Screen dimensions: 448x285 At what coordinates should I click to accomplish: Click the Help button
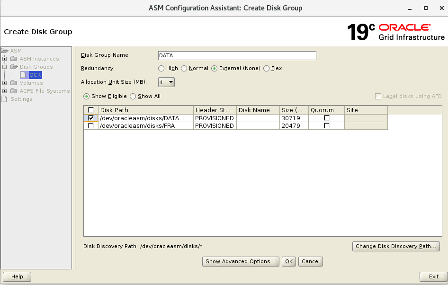coord(17,277)
